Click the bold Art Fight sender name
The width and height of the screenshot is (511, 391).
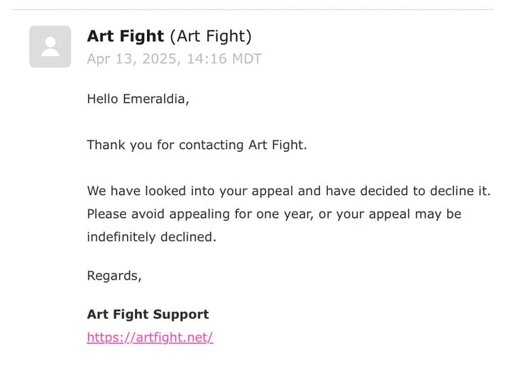(126, 36)
